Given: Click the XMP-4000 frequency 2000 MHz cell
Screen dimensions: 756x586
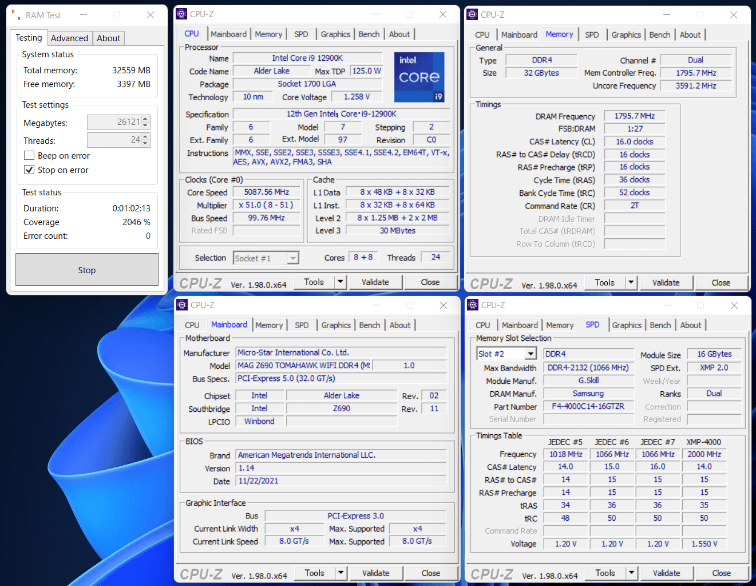Looking at the screenshot, I should coord(704,454).
